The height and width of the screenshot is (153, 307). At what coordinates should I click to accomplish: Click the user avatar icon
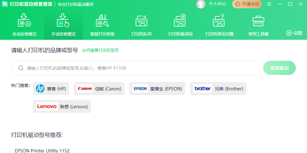point(201,4)
